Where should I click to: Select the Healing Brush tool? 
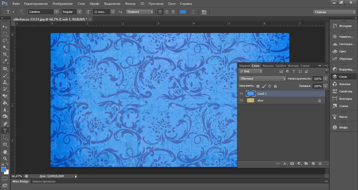point(5,69)
